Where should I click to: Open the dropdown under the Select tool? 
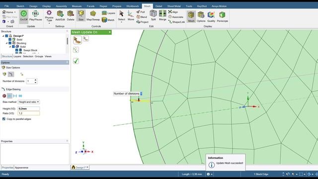pos(121,22)
